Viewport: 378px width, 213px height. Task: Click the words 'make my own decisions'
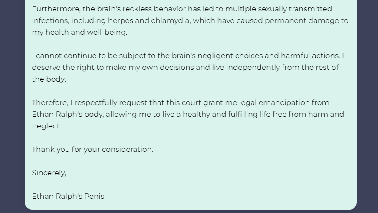[x=150, y=68]
